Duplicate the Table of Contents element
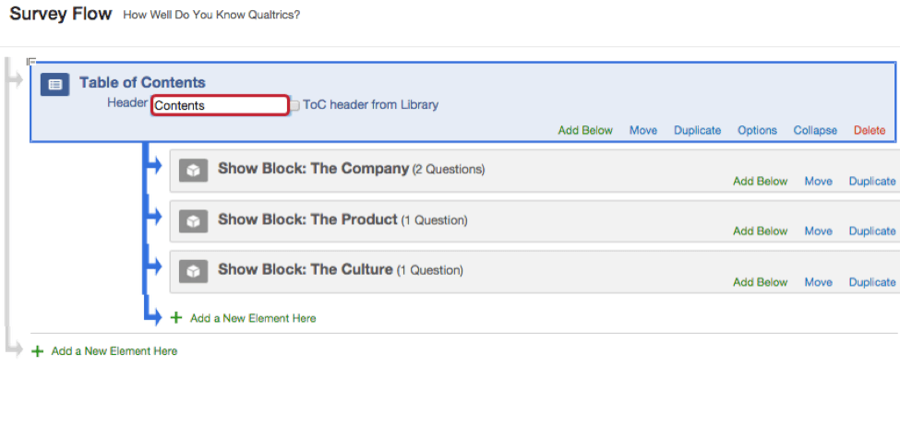The image size is (900, 438). tap(697, 131)
